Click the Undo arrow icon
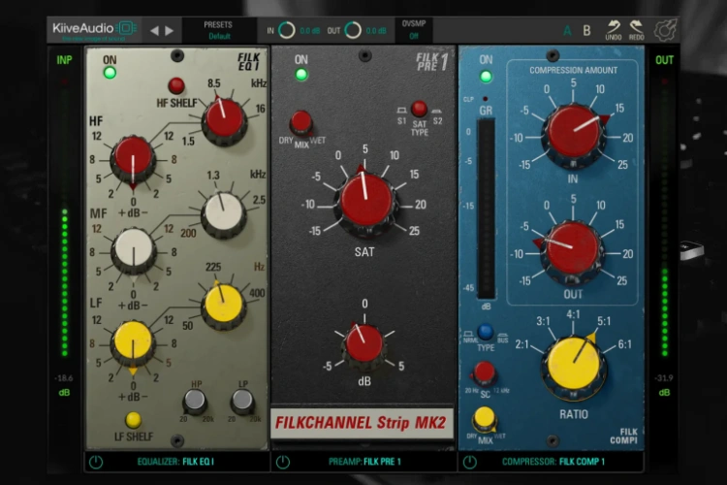 click(614, 30)
